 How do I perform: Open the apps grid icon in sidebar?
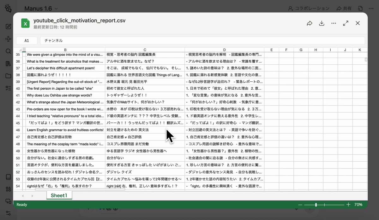8,189
